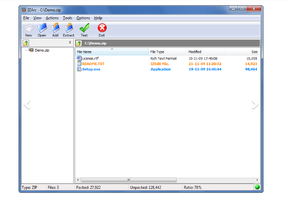
Task: Click the modified date 21-11-09 11:20:32
Action: [x=205, y=64]
